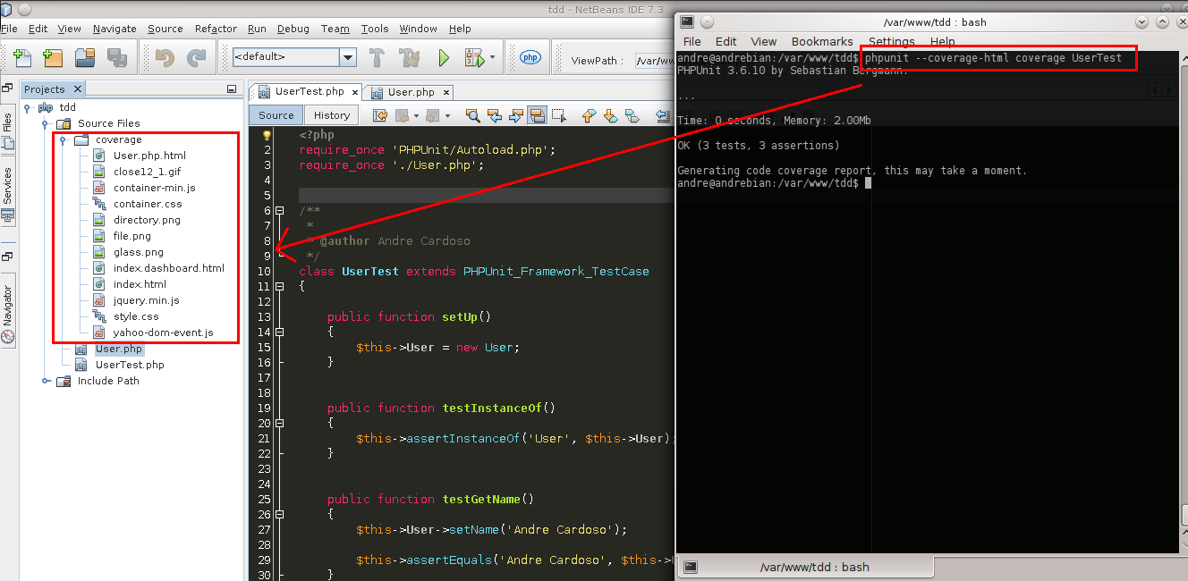Click Next Bookmark editor icon
1188x581 pixels.
pos(610,115)
